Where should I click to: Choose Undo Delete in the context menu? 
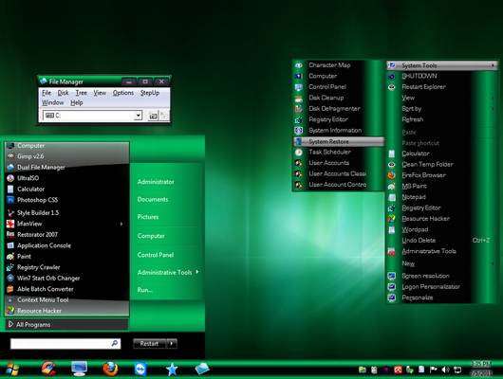coord(441,241)
